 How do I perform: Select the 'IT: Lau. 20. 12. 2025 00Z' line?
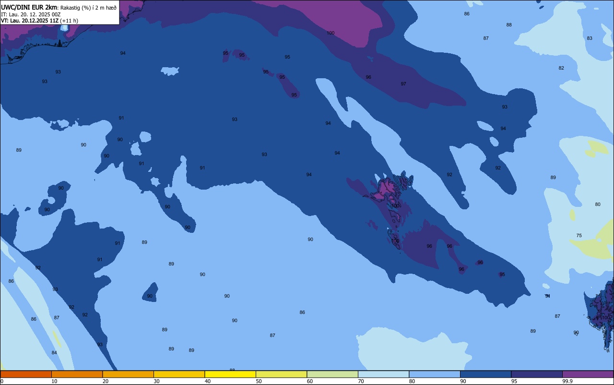point(31,14)
